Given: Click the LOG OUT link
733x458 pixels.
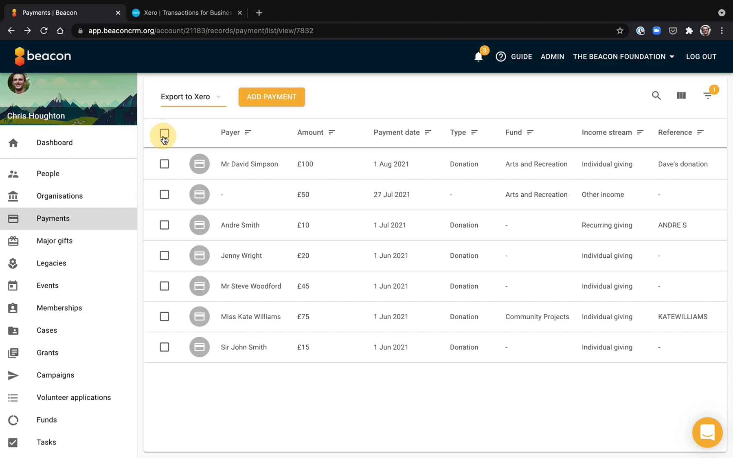Looking at the screenshot, I should (x=701, y=57).
